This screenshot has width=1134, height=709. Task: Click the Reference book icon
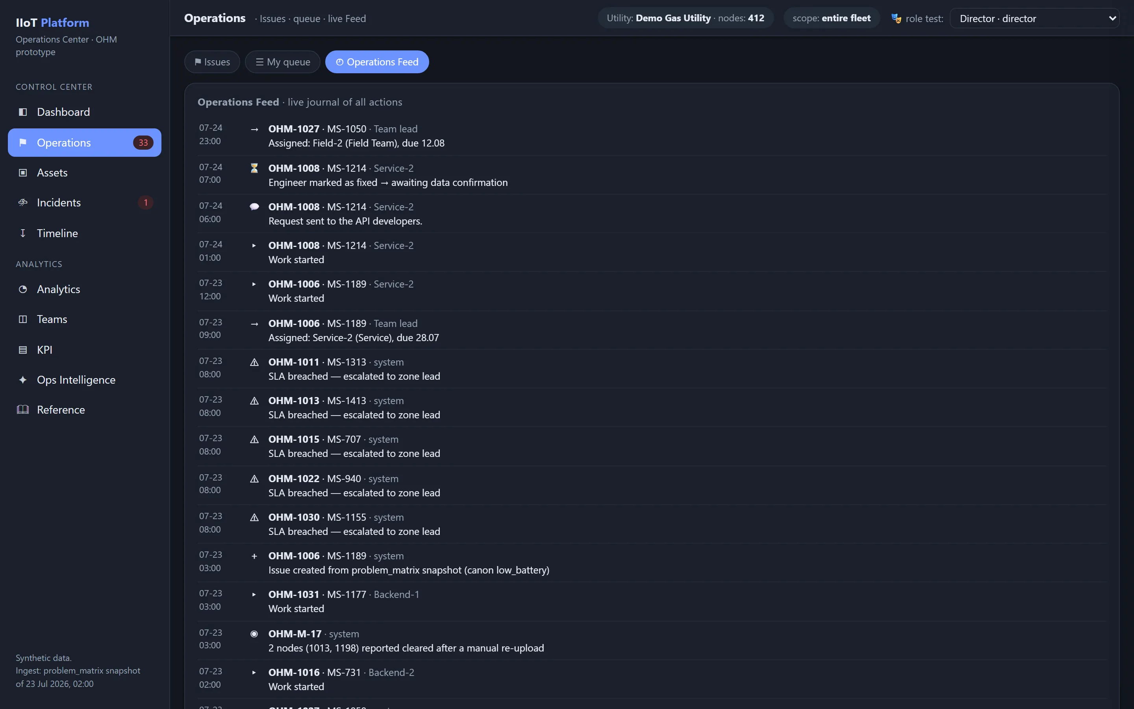point(22,410)
